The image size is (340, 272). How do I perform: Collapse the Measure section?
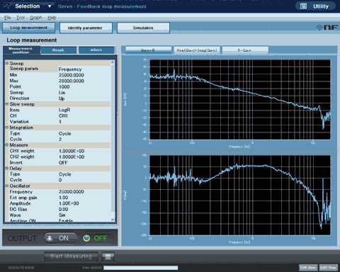tap(7, 144)
